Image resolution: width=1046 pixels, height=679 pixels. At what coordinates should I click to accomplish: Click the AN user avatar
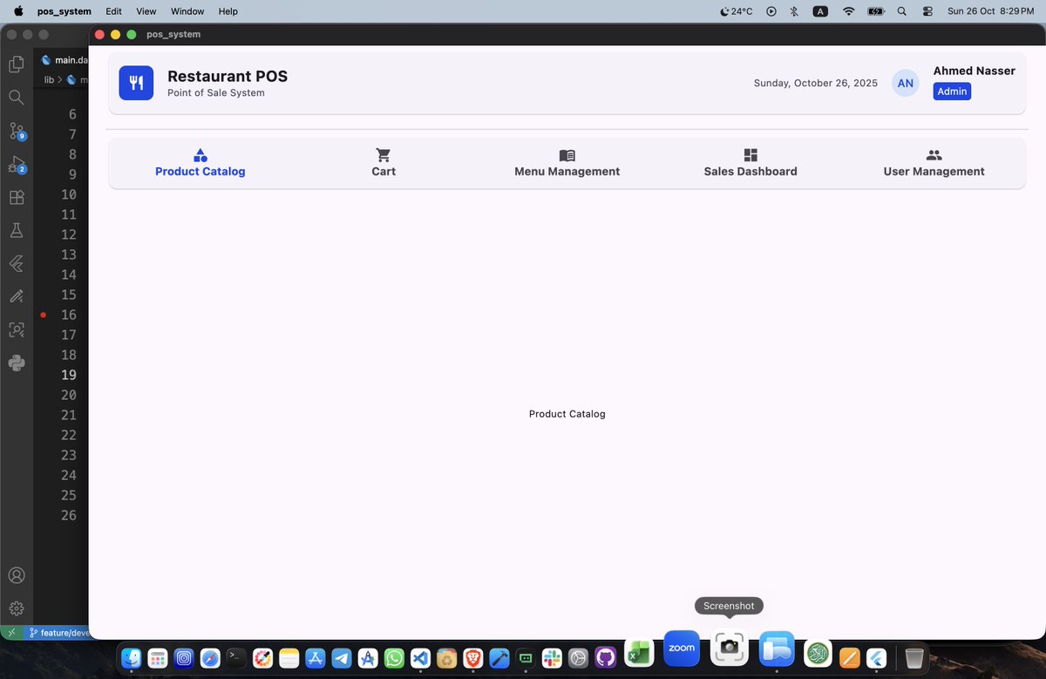(906, 83)
